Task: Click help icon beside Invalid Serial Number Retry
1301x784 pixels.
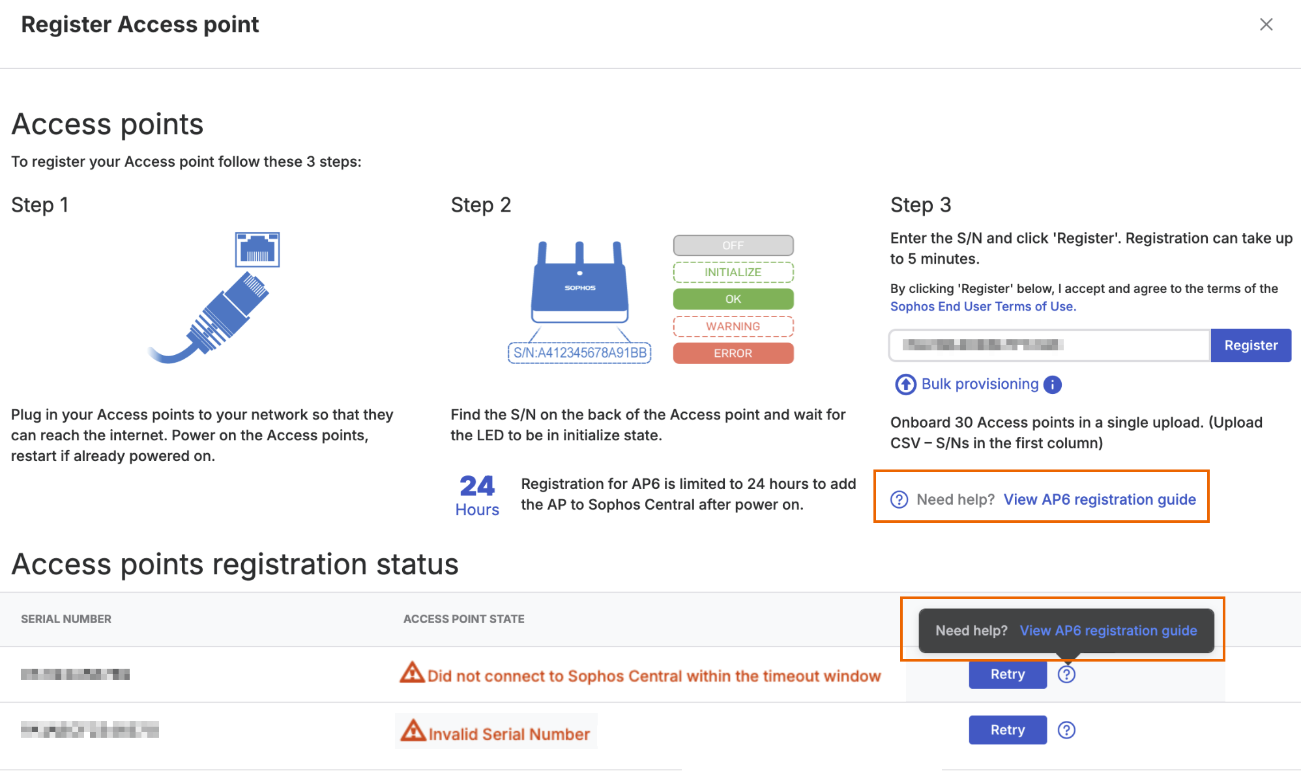Action: (x=1066, y=730)
